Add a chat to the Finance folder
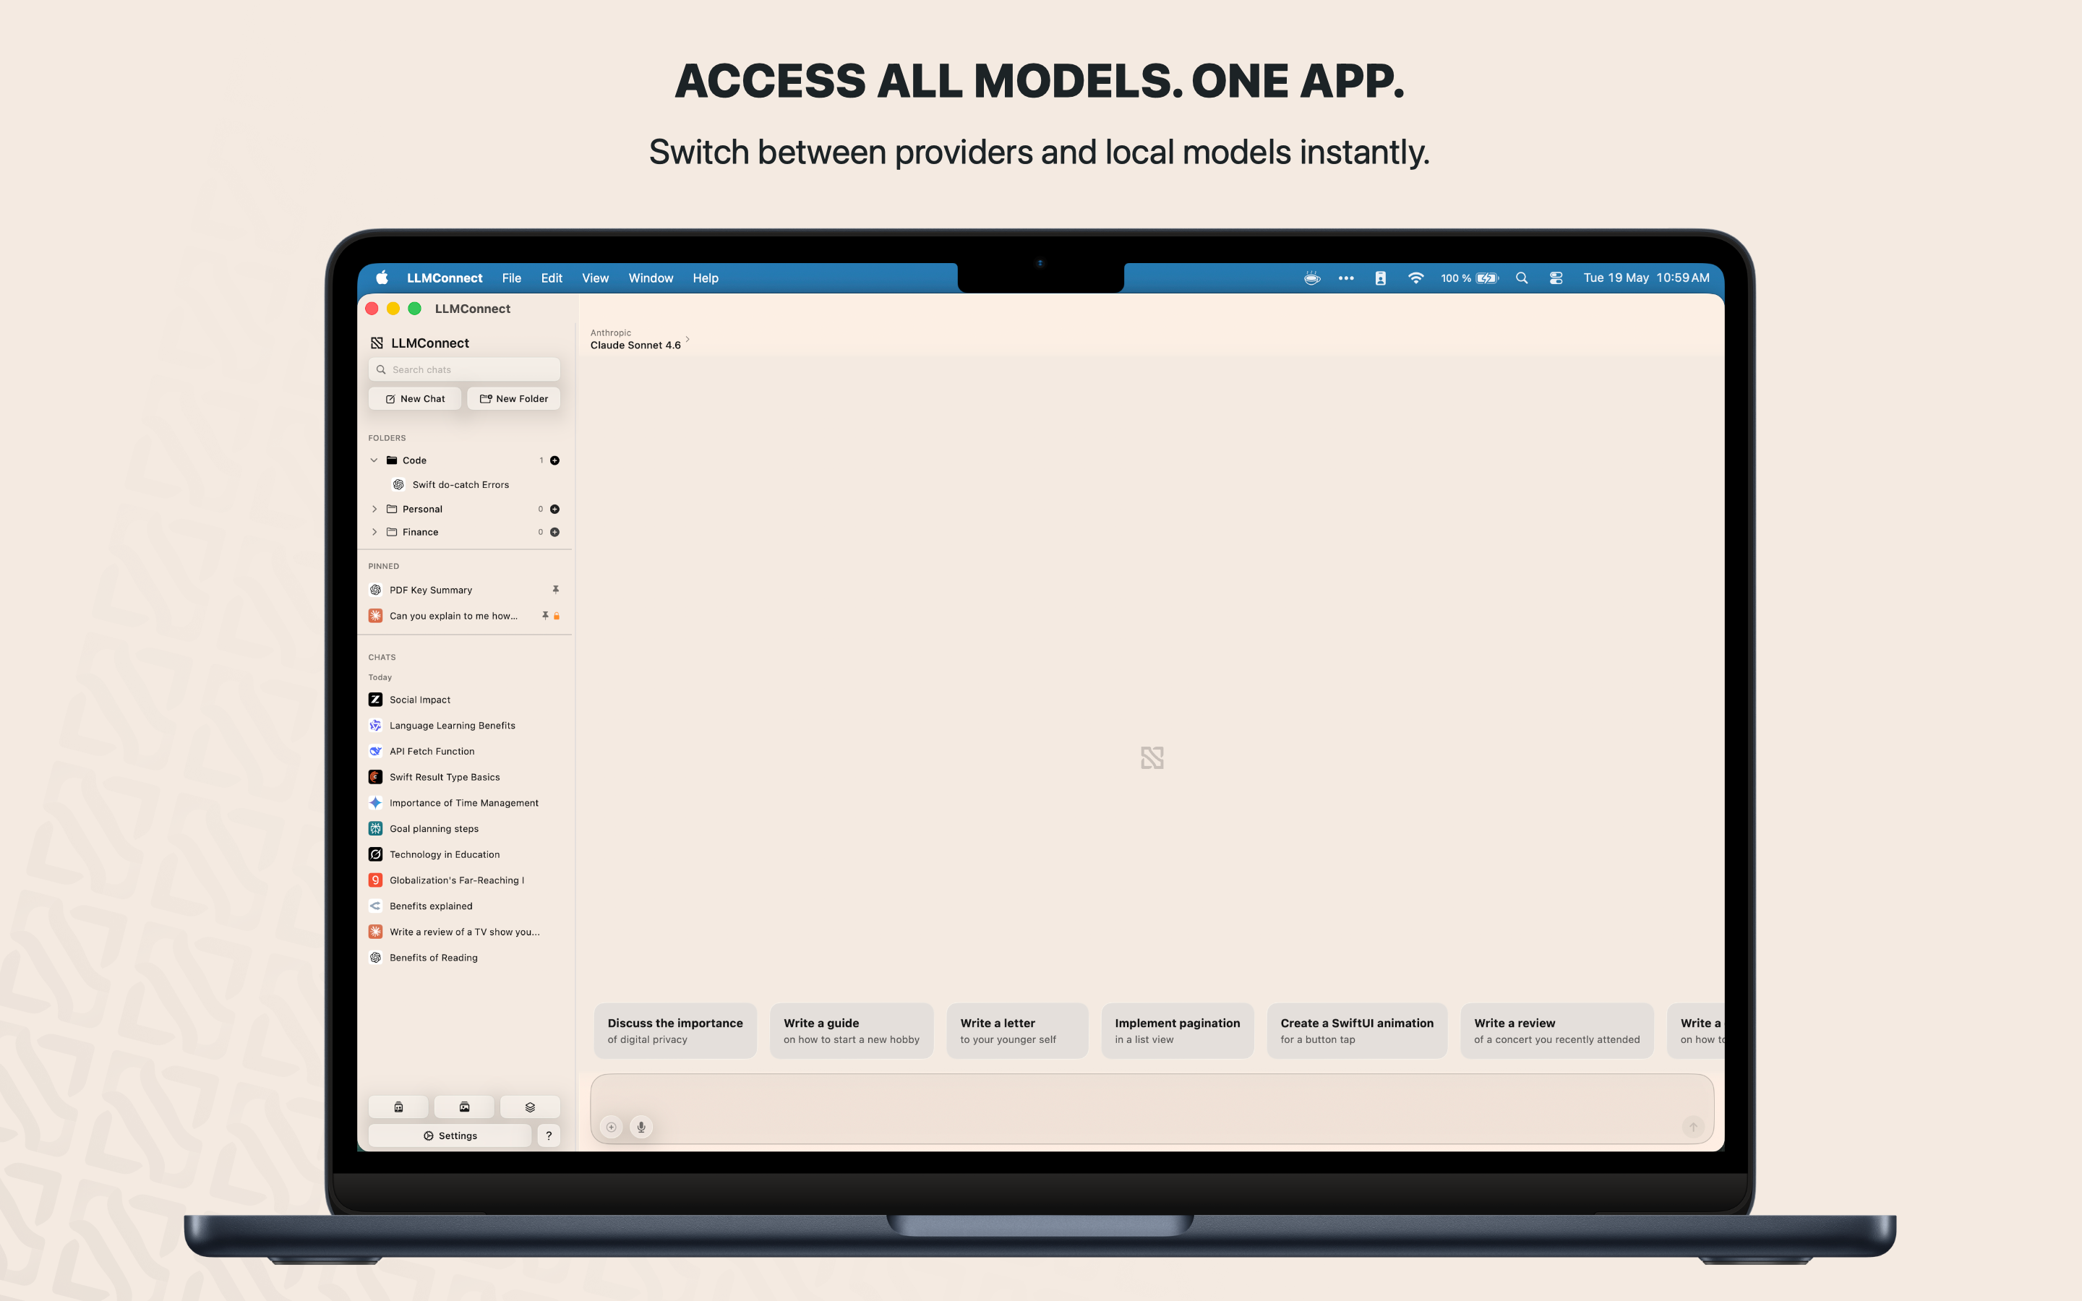Image resolution: width=2082 pixels, height=1301 pixels. (555, 532)
